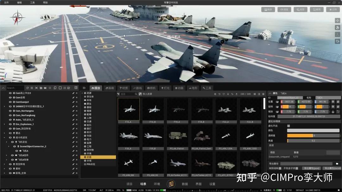Click the 颜色 color swatch

coord(313,130)
